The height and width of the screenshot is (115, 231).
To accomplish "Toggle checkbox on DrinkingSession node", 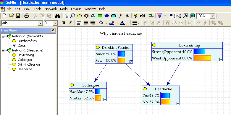I will (x=131, y=62).
